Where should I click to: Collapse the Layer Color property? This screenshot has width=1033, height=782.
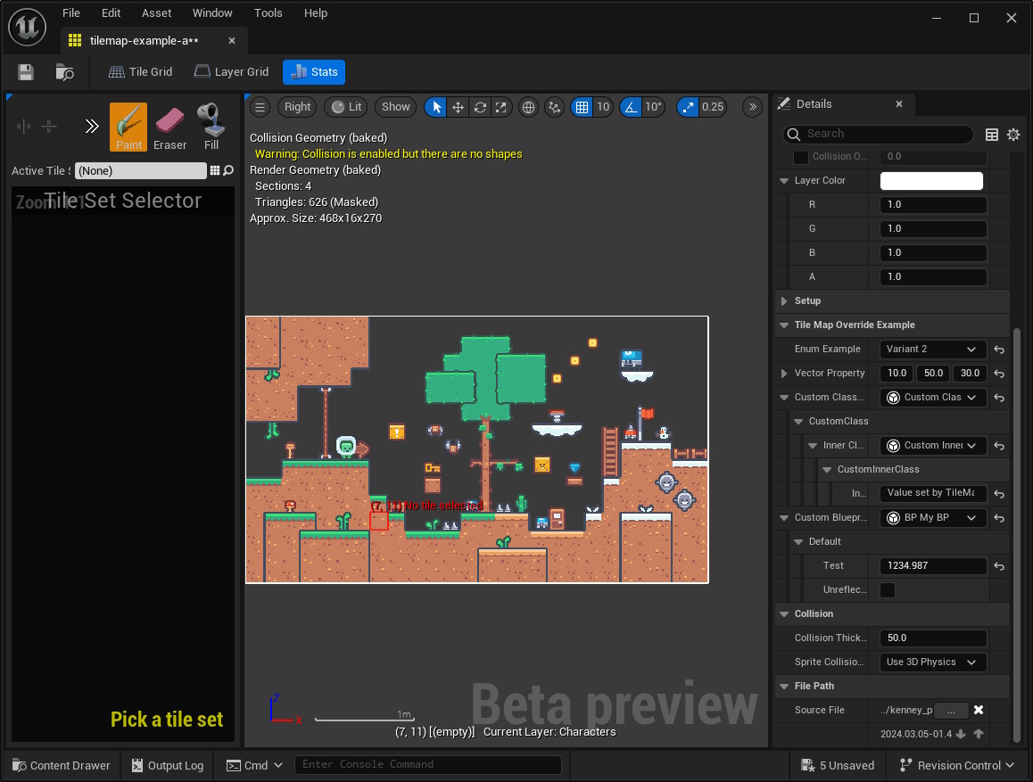point(784,180)
